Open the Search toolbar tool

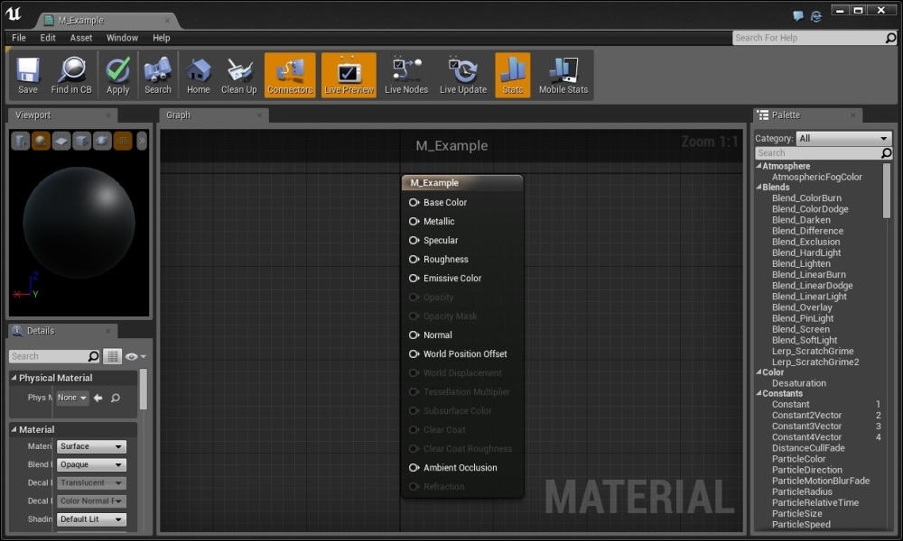tap(157, 75)
